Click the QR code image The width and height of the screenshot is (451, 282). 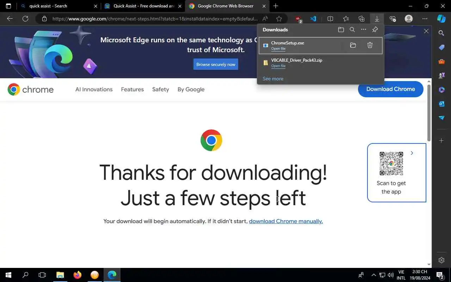[x=391, y=164]
